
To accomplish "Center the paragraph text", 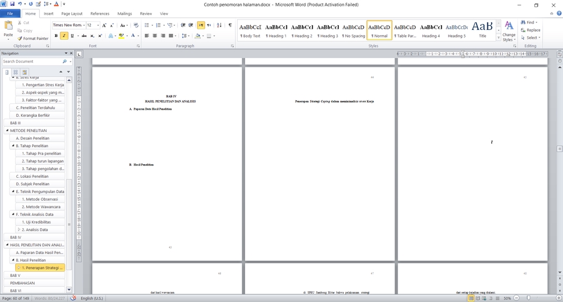I will (x=155, y=36).
